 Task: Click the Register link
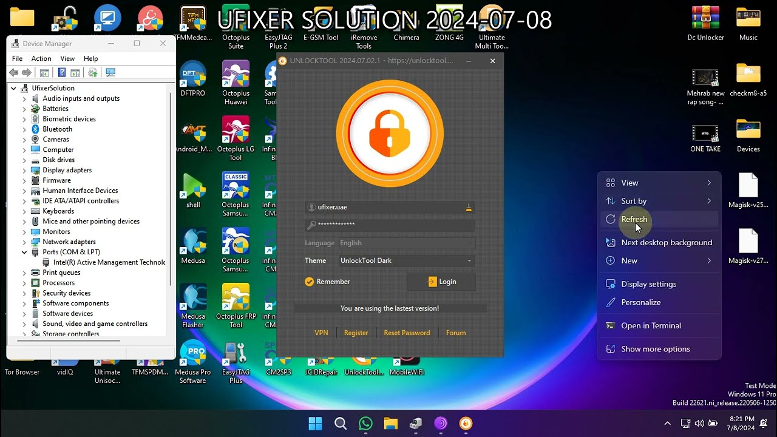click(356, 333)
